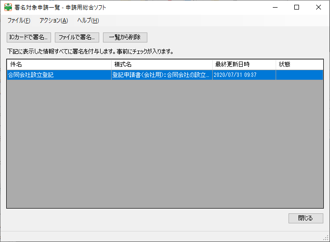Viewport: 330px width, 242px height.
Task: Click the 登記申請書(会社用) form name cell
Action: [162, 75]
